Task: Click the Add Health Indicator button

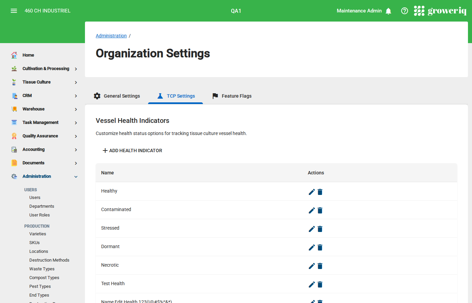Action: [x=132, y=150]
